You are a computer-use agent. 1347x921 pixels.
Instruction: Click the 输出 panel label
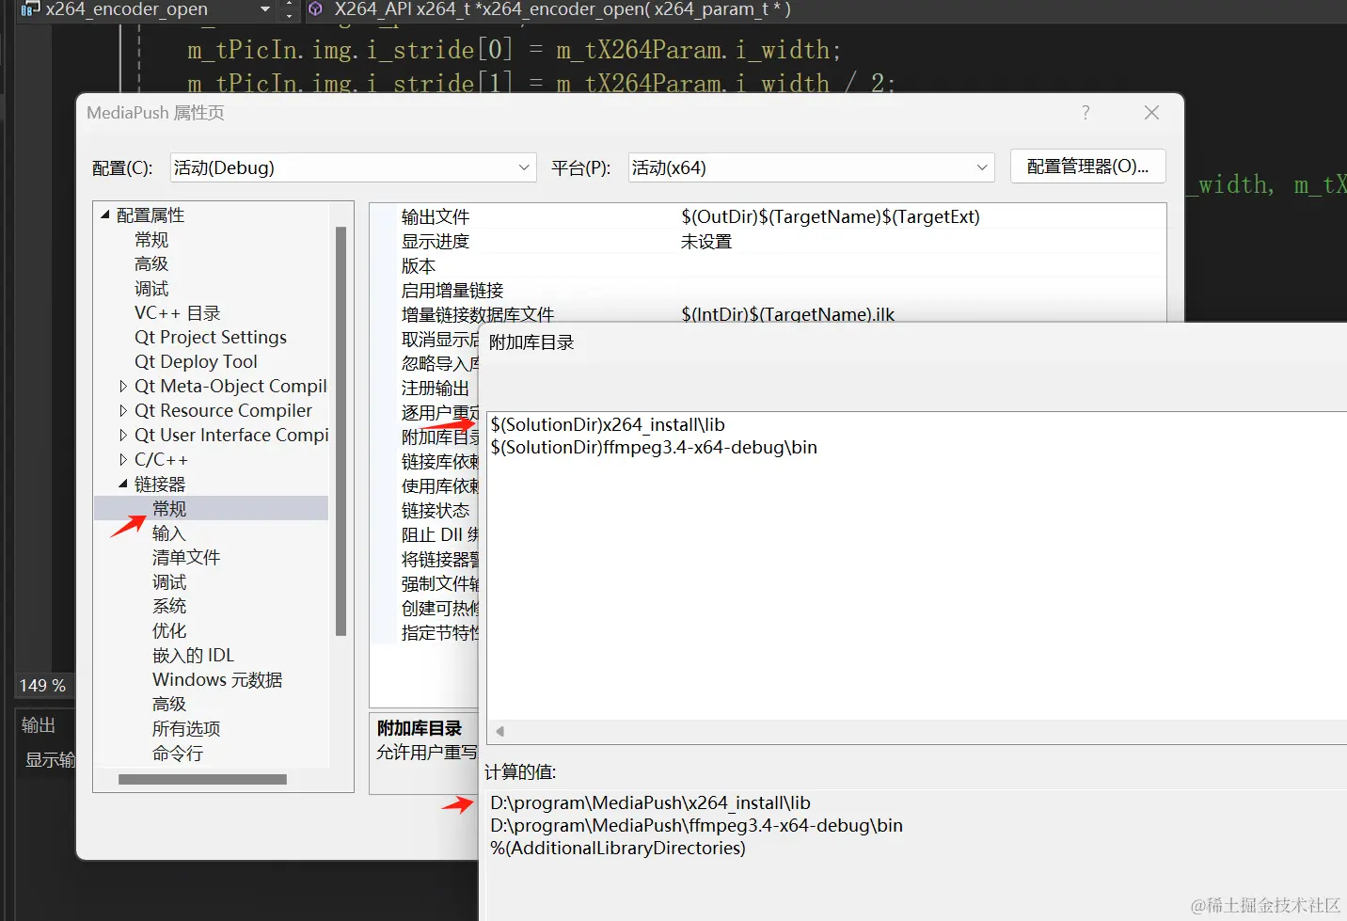click(39, 723)
